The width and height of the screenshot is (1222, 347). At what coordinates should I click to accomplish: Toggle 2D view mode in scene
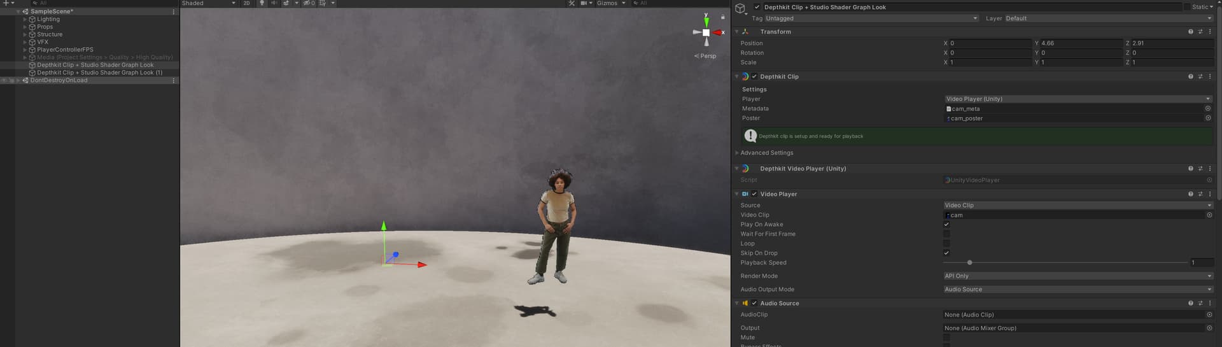[247, 3]
